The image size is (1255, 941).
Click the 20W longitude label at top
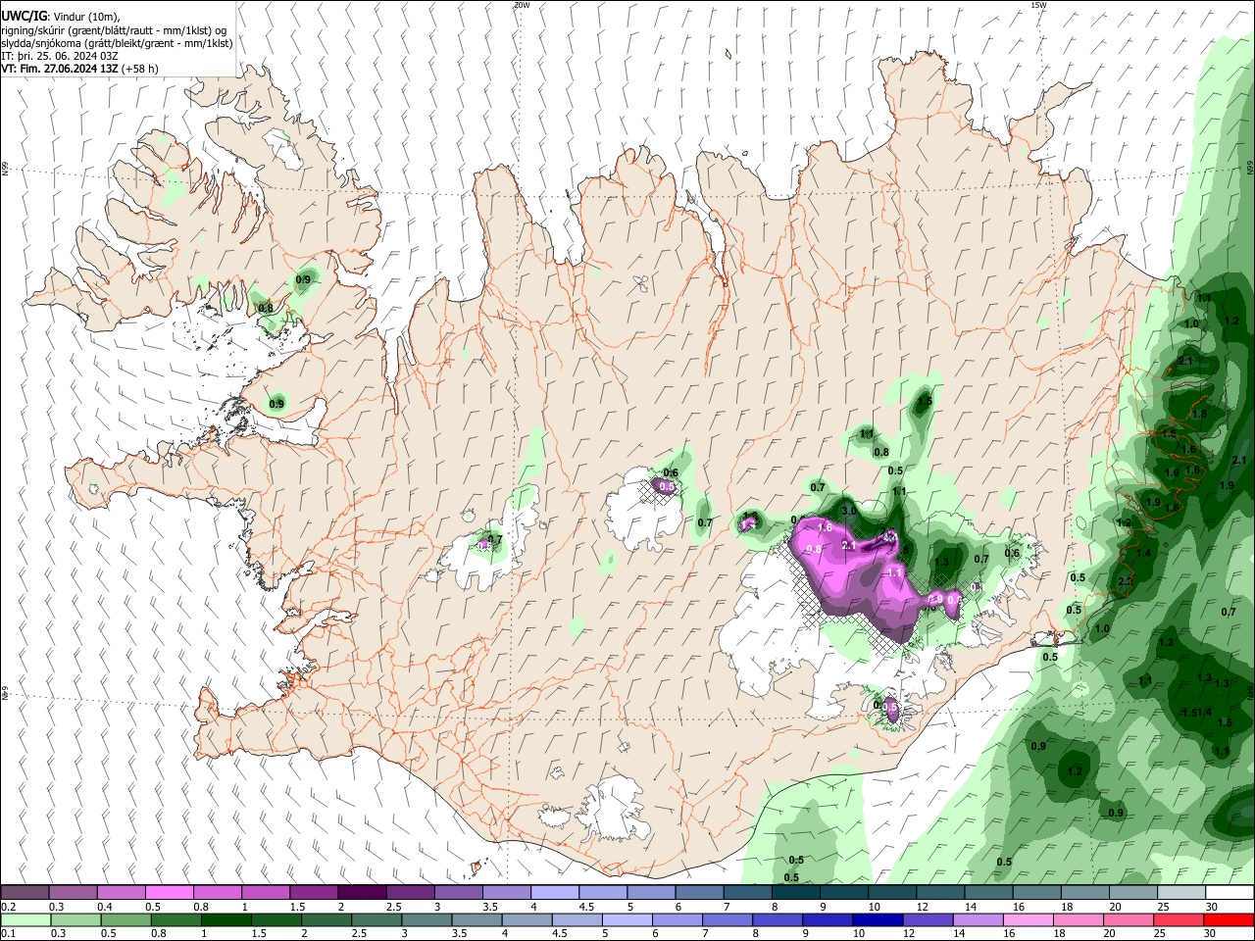[x=522, y=5]
